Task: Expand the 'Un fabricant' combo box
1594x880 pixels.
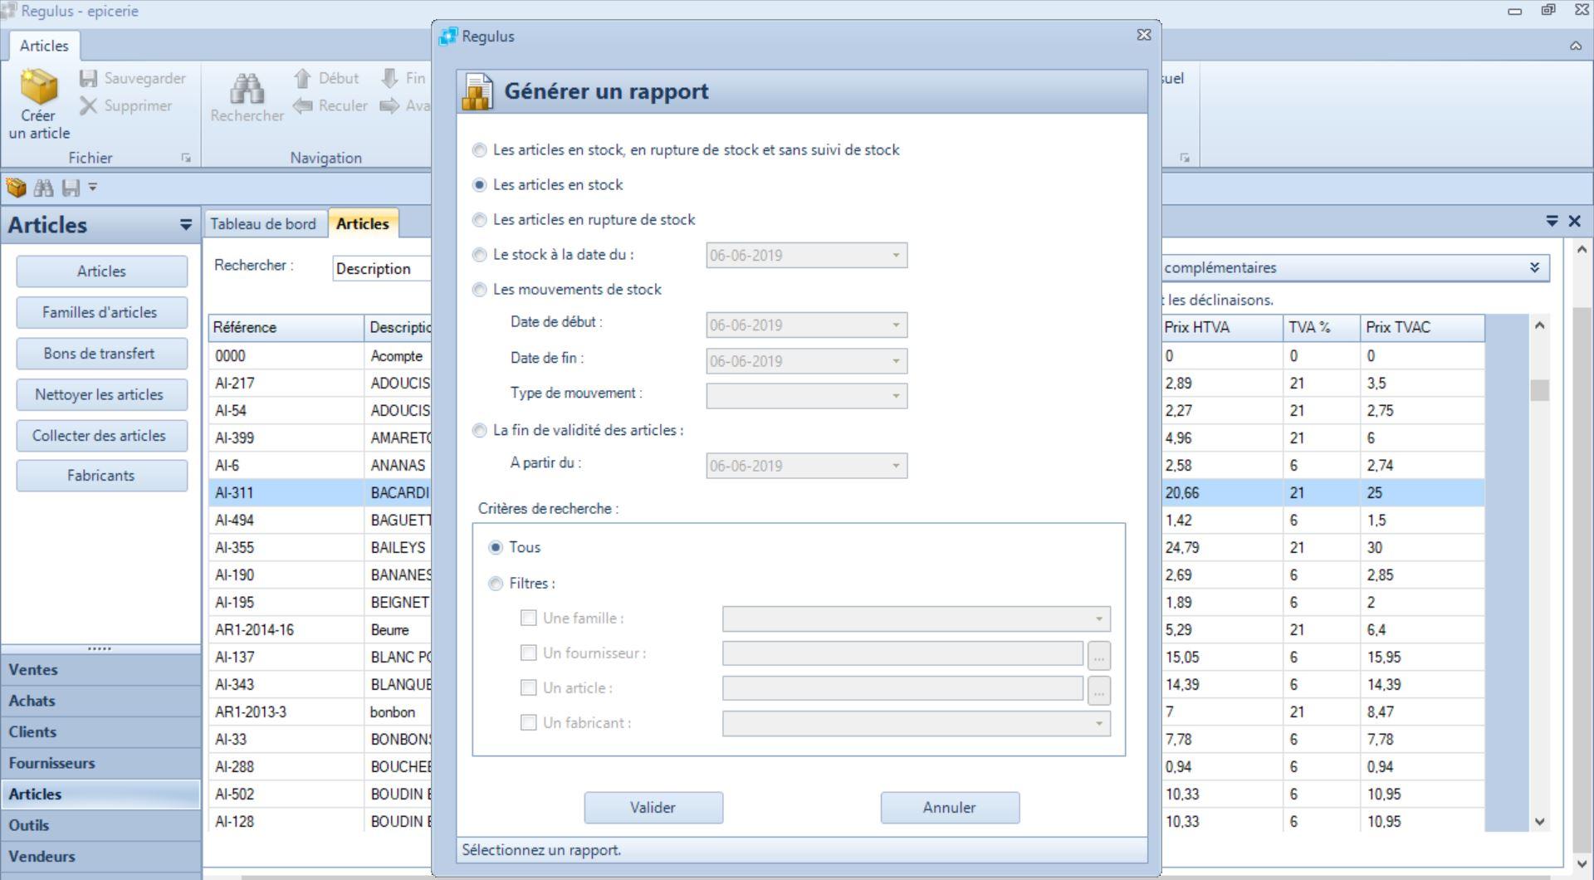Action: pyautogui.click(x=1098, y=724)
